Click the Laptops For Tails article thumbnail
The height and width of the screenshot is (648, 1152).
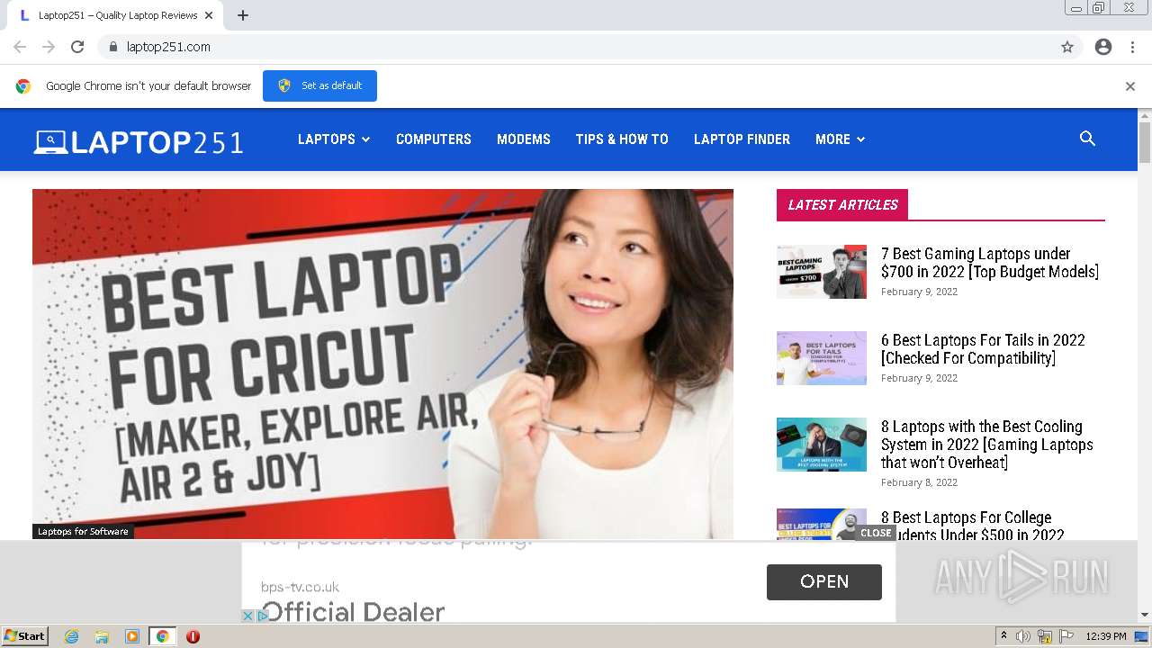tap(822, 358)
